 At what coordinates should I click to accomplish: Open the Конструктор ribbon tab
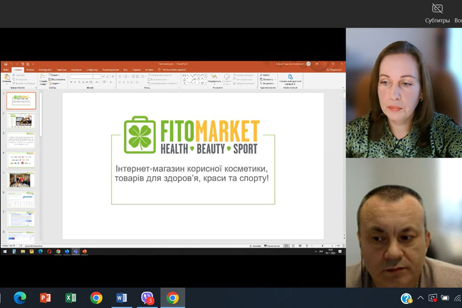[45, 70]
